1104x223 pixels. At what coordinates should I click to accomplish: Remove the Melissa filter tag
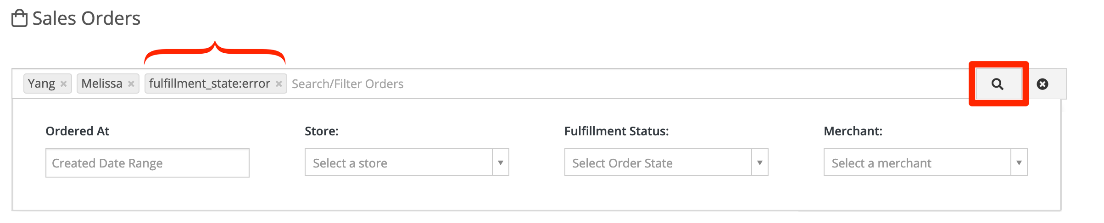click(131, 84)
